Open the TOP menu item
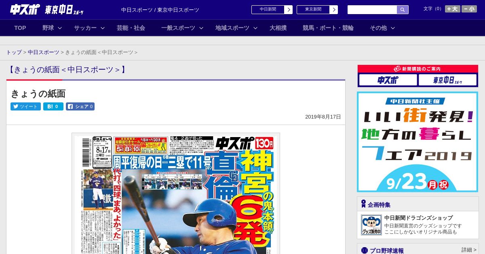 click(20, 28)
